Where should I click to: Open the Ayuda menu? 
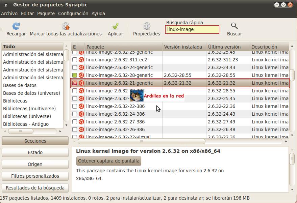pyautogui.click(x=98, y=13)
